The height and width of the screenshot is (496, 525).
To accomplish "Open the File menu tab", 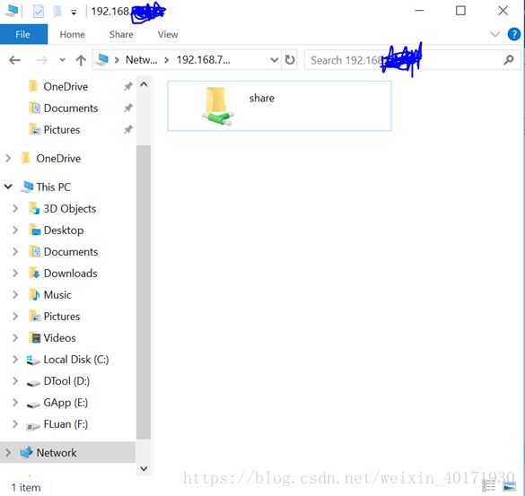I will pyautogui.click(x=23, y=34).
